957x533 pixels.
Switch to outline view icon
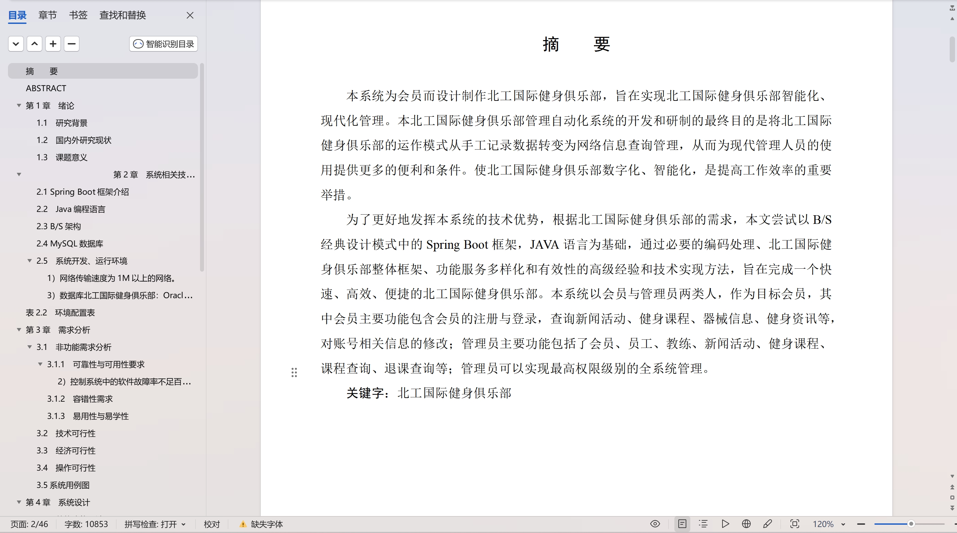click(x=703, y=524)
